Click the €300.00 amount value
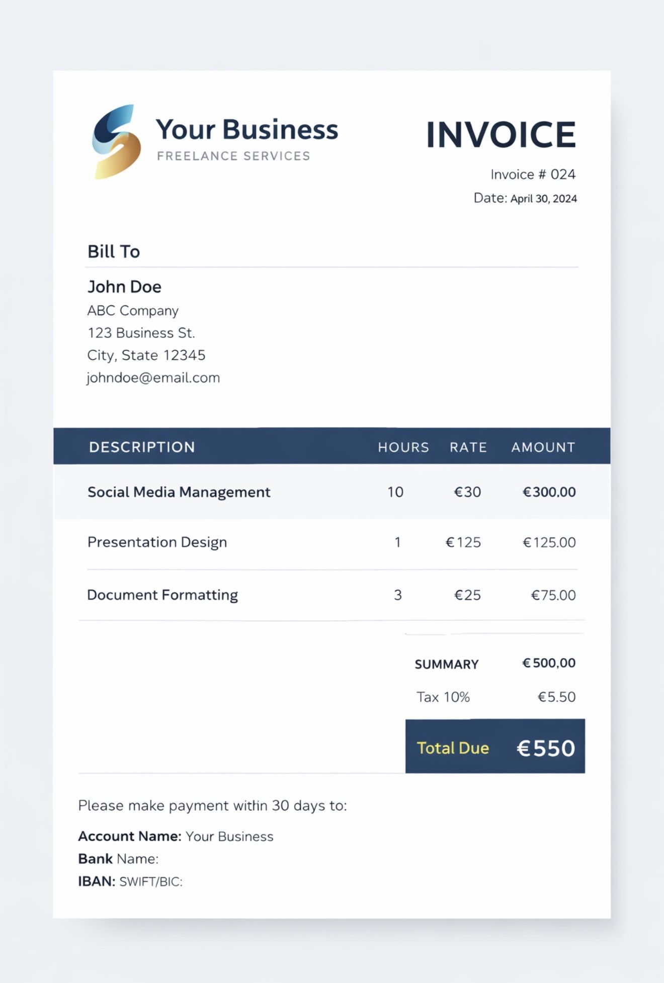664x983 pixels. click(x=549, y=492)
